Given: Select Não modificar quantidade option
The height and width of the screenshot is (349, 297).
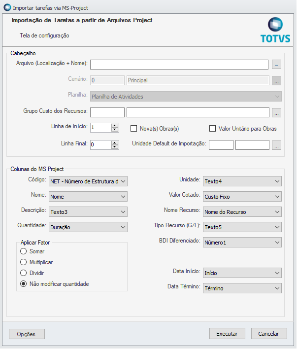Looking at the screenshot, I should 23,284.
